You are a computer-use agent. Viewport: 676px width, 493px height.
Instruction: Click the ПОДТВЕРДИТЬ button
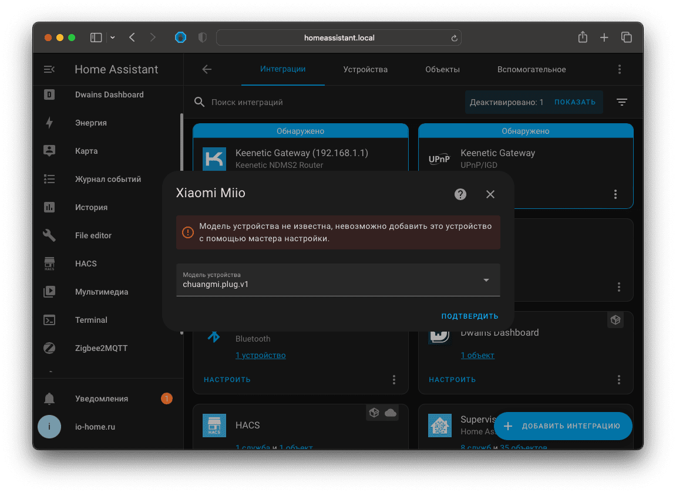(469, 316)
